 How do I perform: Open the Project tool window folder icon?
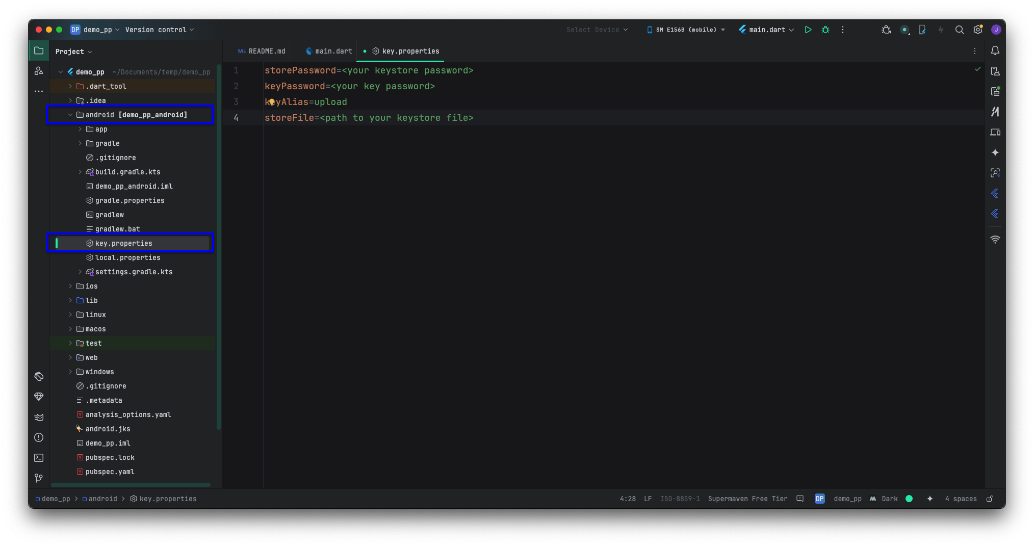39,50
